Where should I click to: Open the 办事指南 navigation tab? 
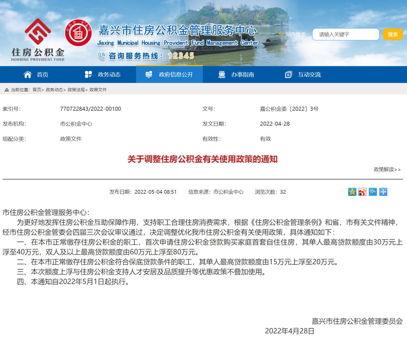(x=236, y=75)
